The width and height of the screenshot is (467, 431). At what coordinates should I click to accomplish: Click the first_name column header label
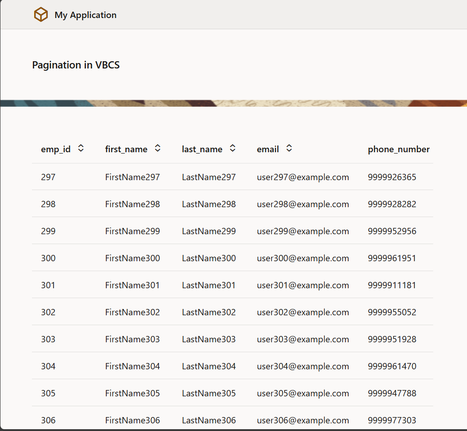(126, 149)
